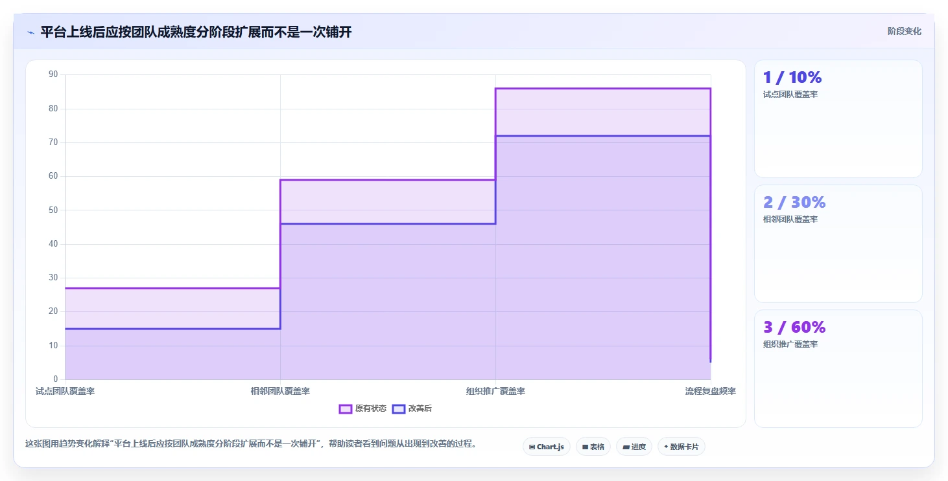Image resolution: width=948 pixels, height=481 pixels.
Task: Click the 2 / 30% value text
Action: point(794,202)
